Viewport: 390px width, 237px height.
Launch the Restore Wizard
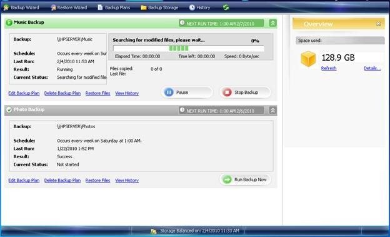(x=69, y=8)
